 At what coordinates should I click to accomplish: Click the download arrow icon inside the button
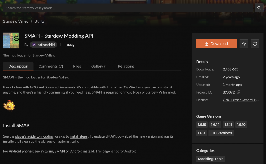207,43
